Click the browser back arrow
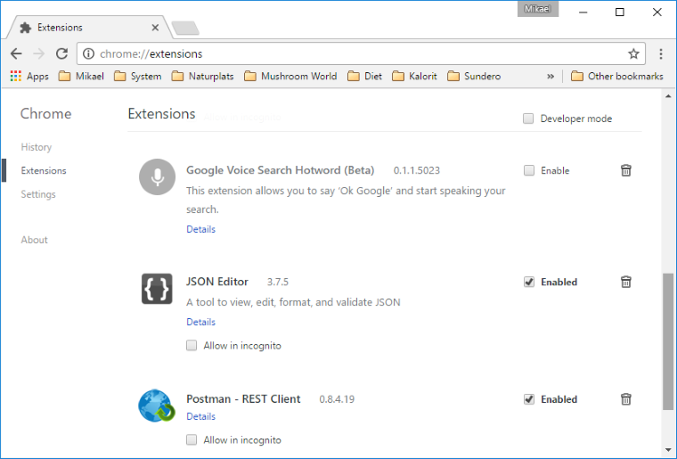The height and width of the screenshot is (459, 677). click(16, 53)
